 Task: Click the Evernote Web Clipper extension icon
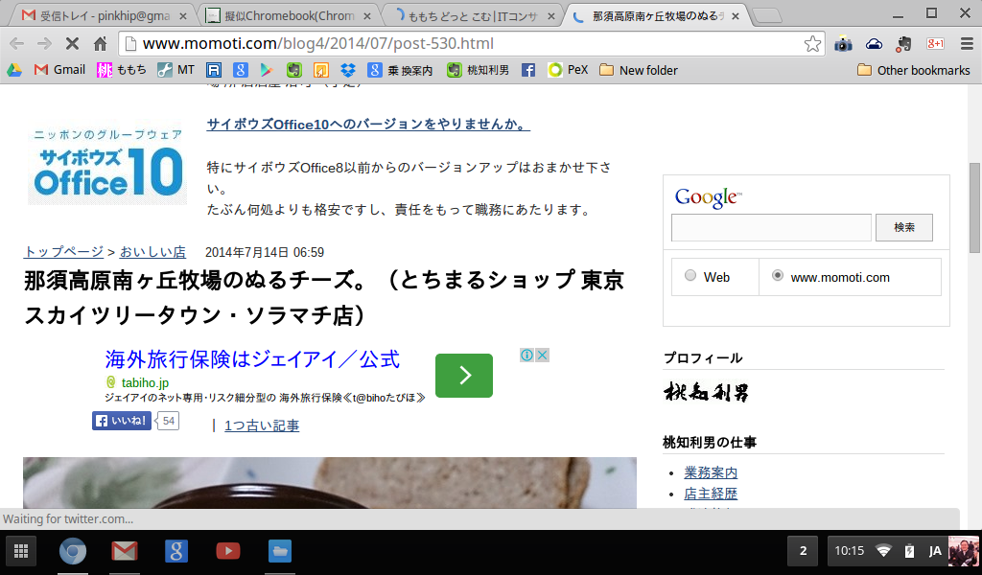904,44
